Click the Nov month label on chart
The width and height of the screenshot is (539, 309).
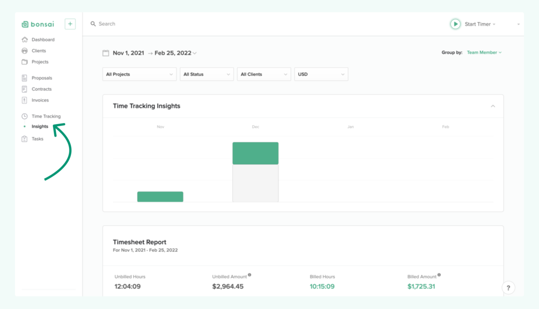coord(161,127)
